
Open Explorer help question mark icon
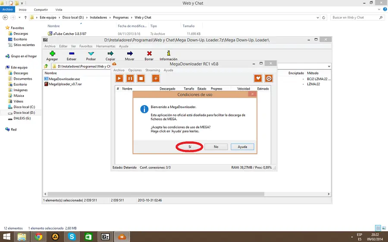click(385, 9)
